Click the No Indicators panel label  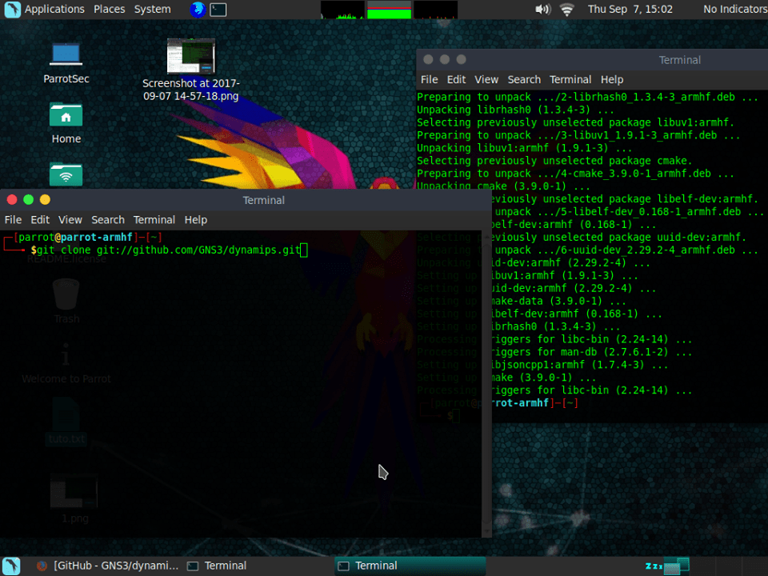coord(735,10)
